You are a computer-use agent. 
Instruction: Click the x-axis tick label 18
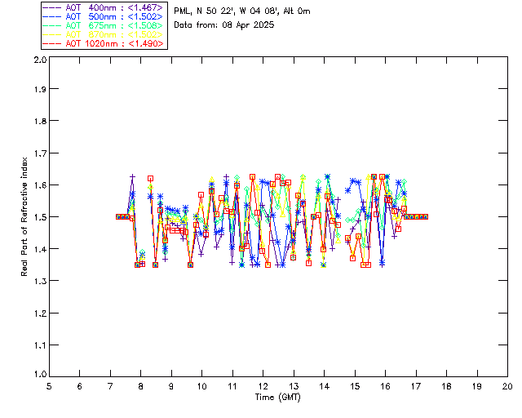[446, 386]
